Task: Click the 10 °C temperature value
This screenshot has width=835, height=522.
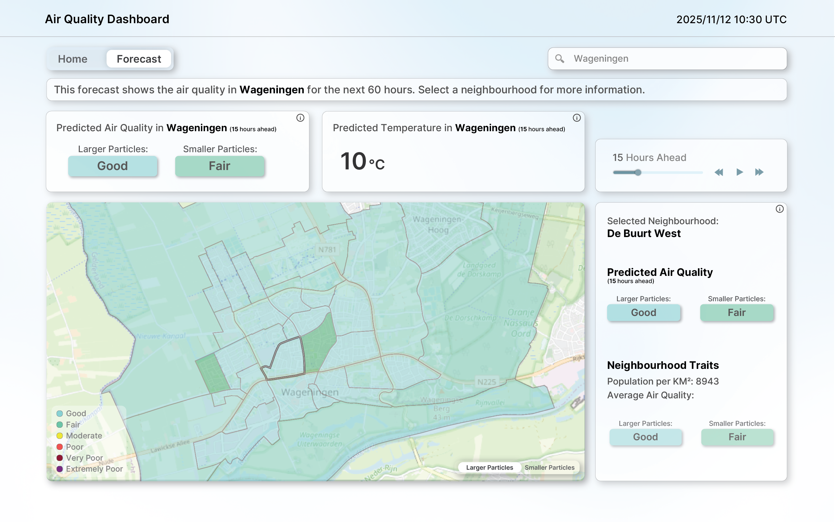Action: (362, 162)
